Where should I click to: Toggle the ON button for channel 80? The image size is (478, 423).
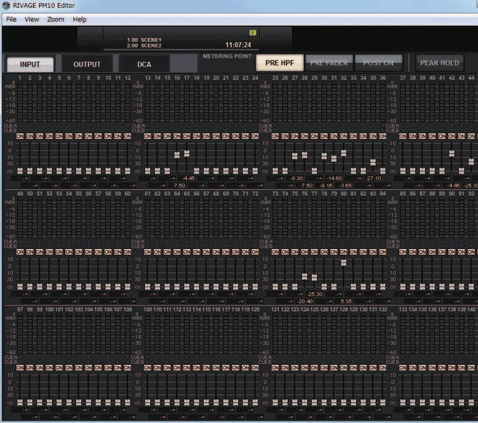point(344,252)
